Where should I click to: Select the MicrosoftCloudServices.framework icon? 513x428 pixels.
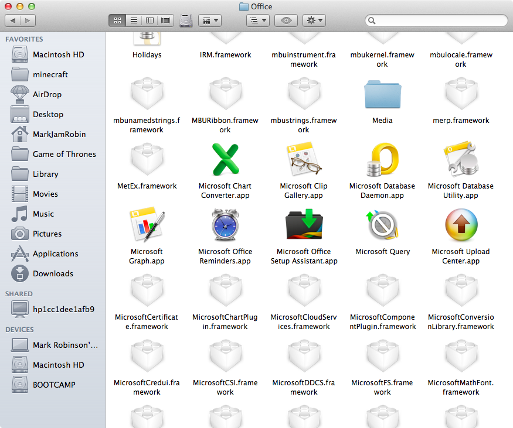pyautogui.click(x=304, y=290)
